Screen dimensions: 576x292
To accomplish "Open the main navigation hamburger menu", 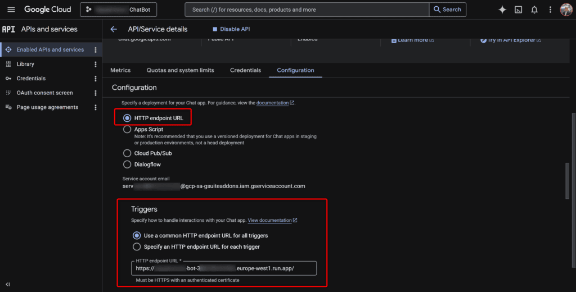I will pyautogui.click(x=11, y=10).
